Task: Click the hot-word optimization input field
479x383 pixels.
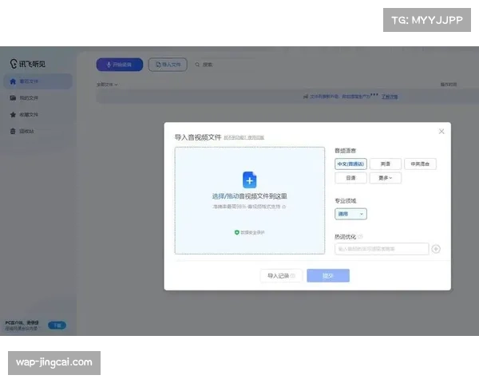Action: point(382,249)
